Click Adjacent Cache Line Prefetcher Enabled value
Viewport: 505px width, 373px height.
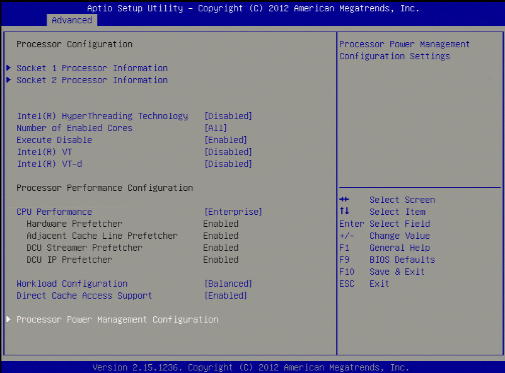(x=221, y=236)
